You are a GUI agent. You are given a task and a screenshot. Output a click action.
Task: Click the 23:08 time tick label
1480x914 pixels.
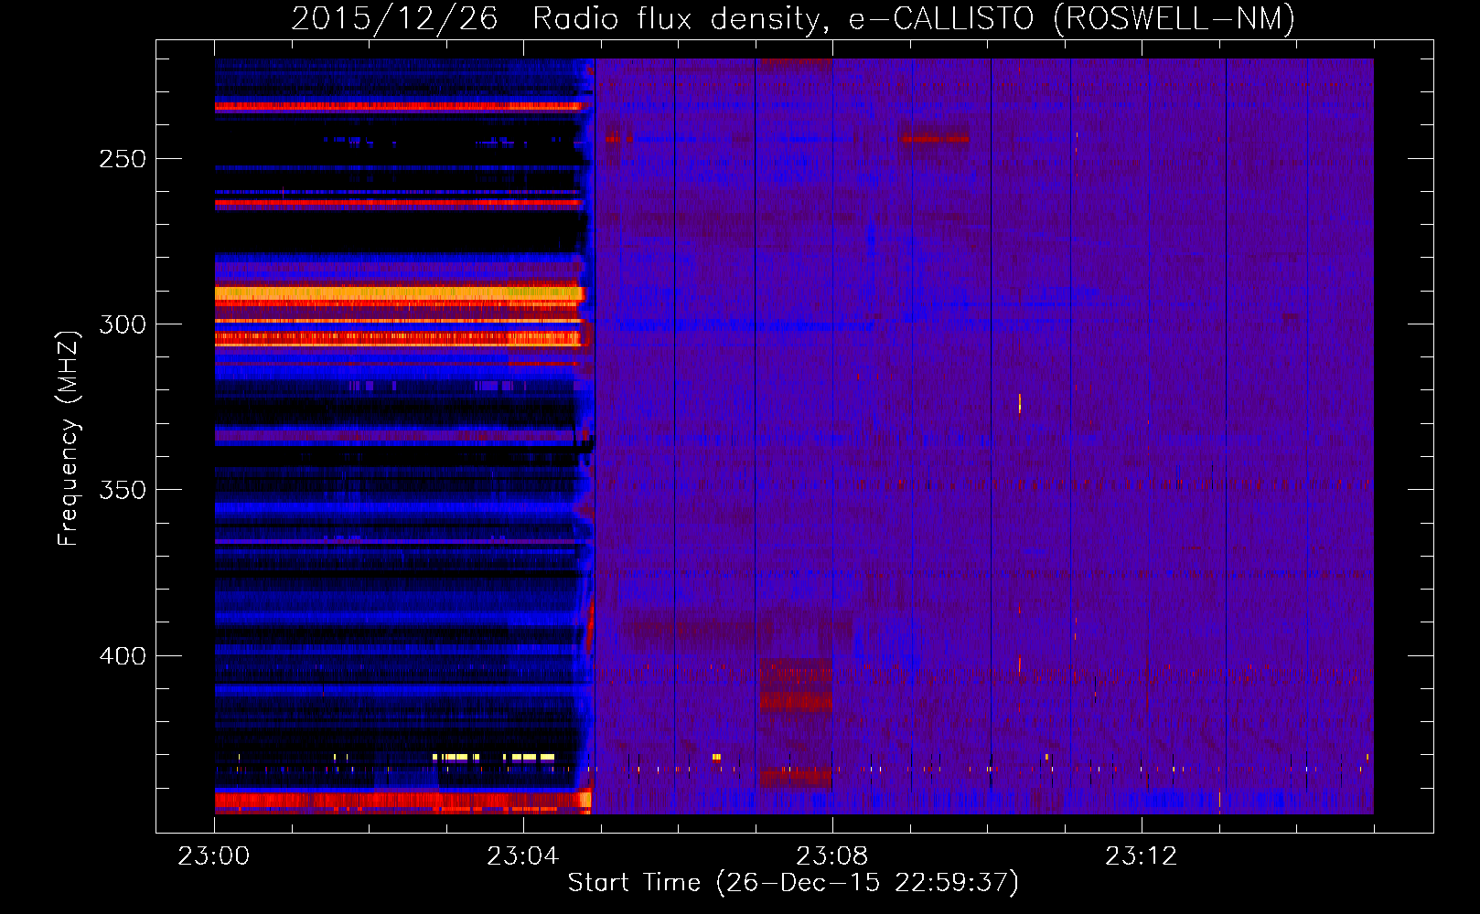831,856
